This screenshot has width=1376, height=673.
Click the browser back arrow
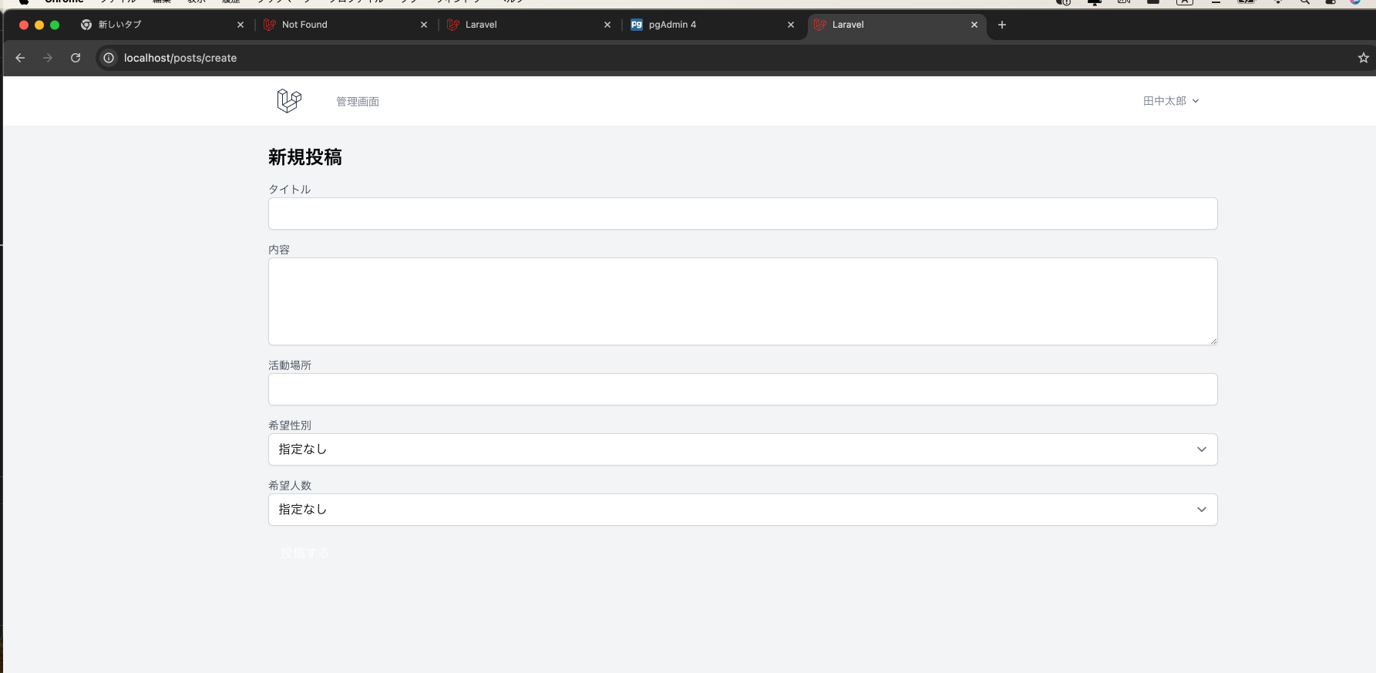click(20, 58)
